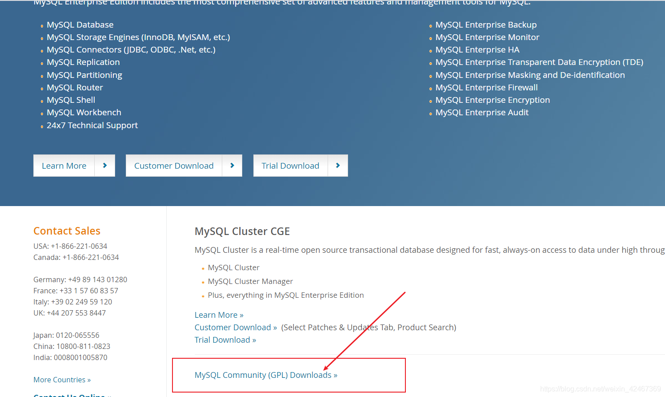Image resolution: width=665 pixels, height=397 pixels.
Task: Click the Canada phone number line
Action: [76, 257]
